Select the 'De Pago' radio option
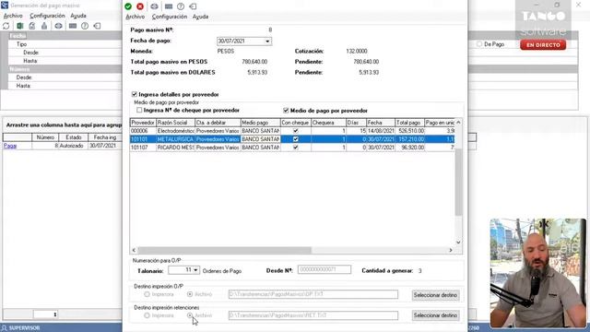The width and height of the screenshot is (590, 332). (479, 44)
